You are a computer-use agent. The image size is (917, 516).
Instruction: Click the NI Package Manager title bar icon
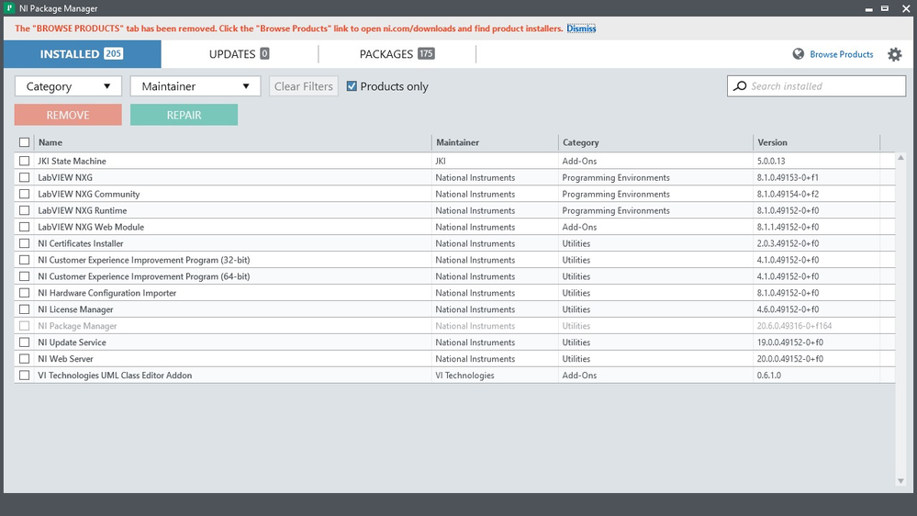point(9,8)
